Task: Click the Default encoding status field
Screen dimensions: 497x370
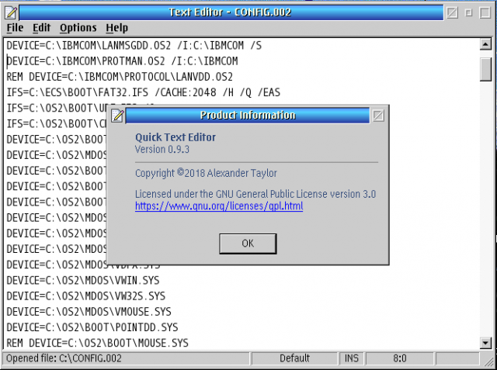Action: point(295,358)
